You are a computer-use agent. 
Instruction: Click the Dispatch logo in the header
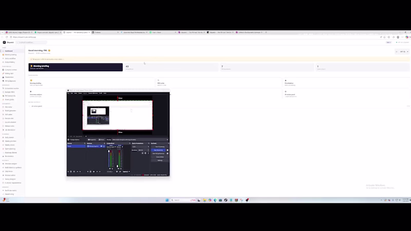8,43
